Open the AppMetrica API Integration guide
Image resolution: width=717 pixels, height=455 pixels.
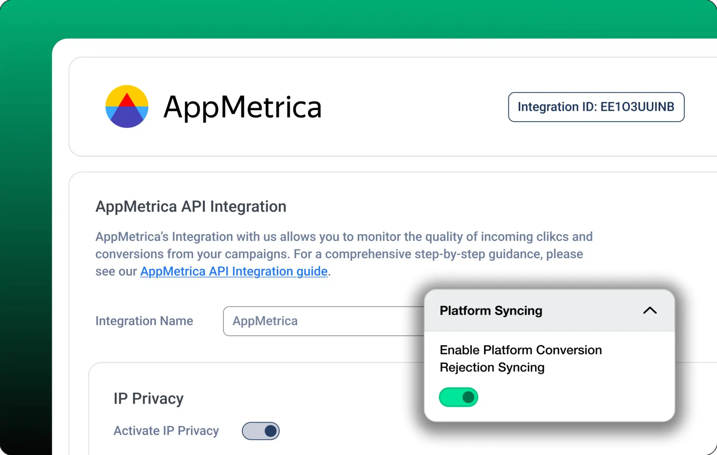coord(234,271)
